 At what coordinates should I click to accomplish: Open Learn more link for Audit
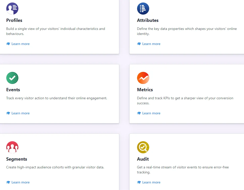pos(151,182)
